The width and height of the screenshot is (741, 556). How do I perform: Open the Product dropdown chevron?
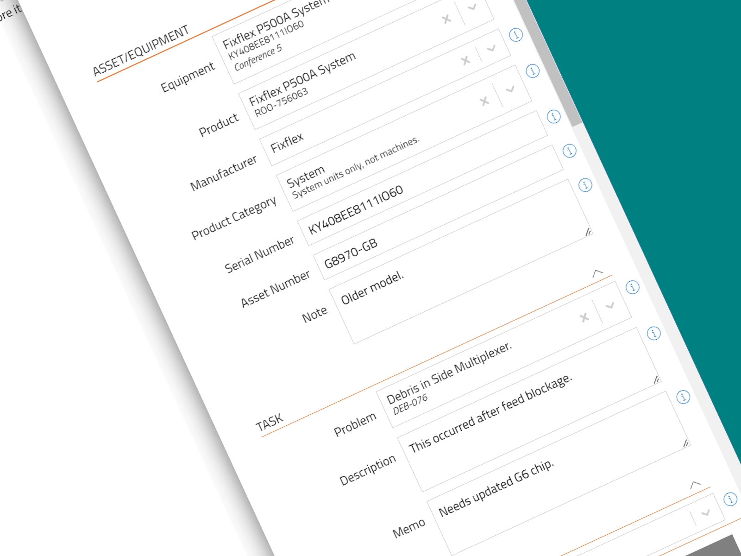472,7
